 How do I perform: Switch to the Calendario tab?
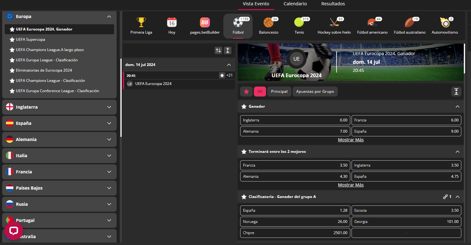pos(295,4)
